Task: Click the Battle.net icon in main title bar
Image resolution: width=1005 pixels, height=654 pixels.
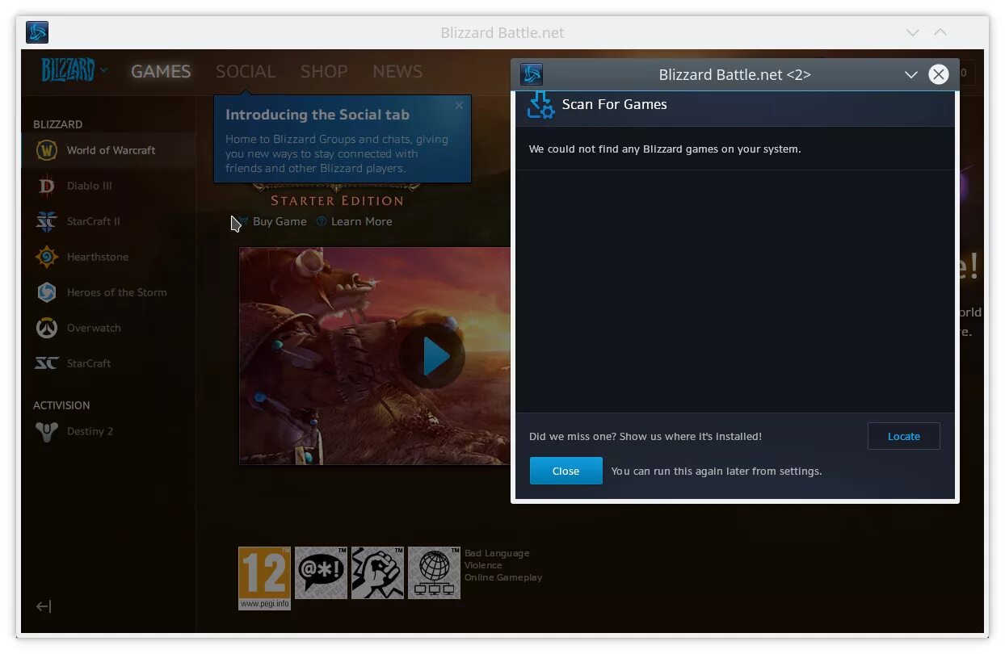Action: (x=37, y=32)
